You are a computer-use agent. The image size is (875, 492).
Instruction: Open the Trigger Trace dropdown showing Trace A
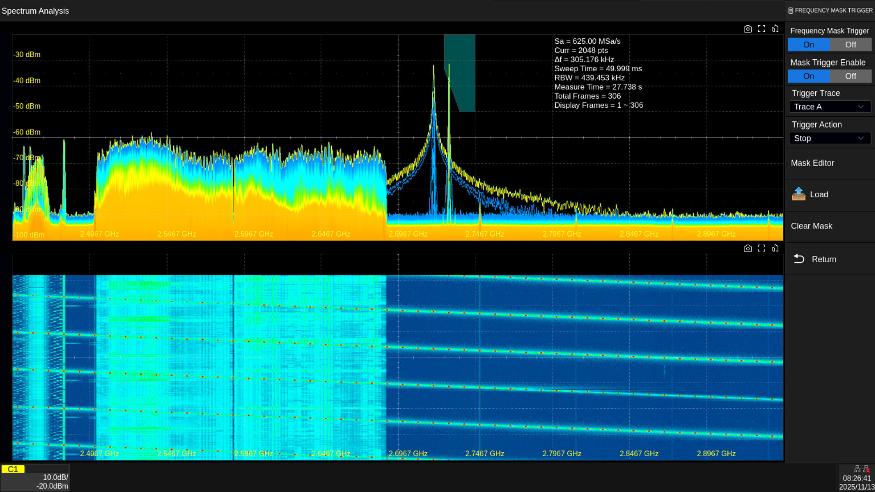click(x=829, y=107)
